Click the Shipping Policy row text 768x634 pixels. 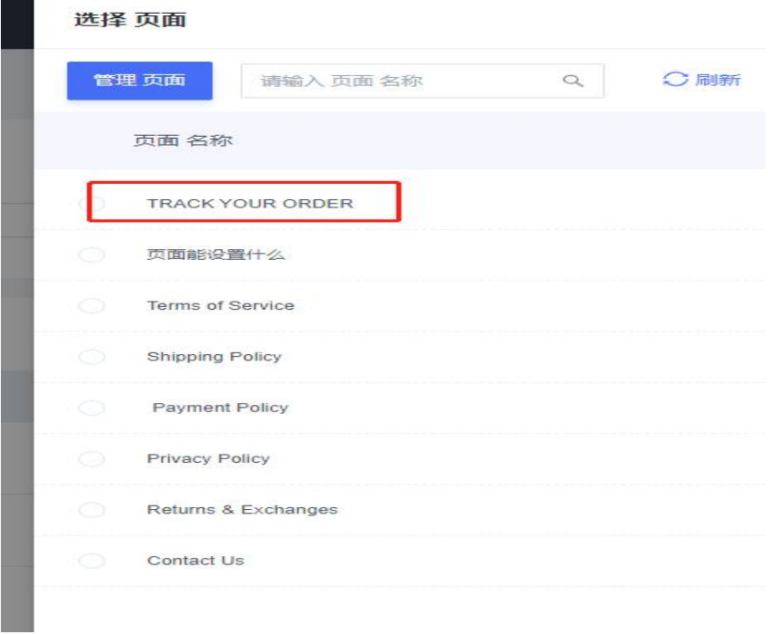tap(214, 357)
